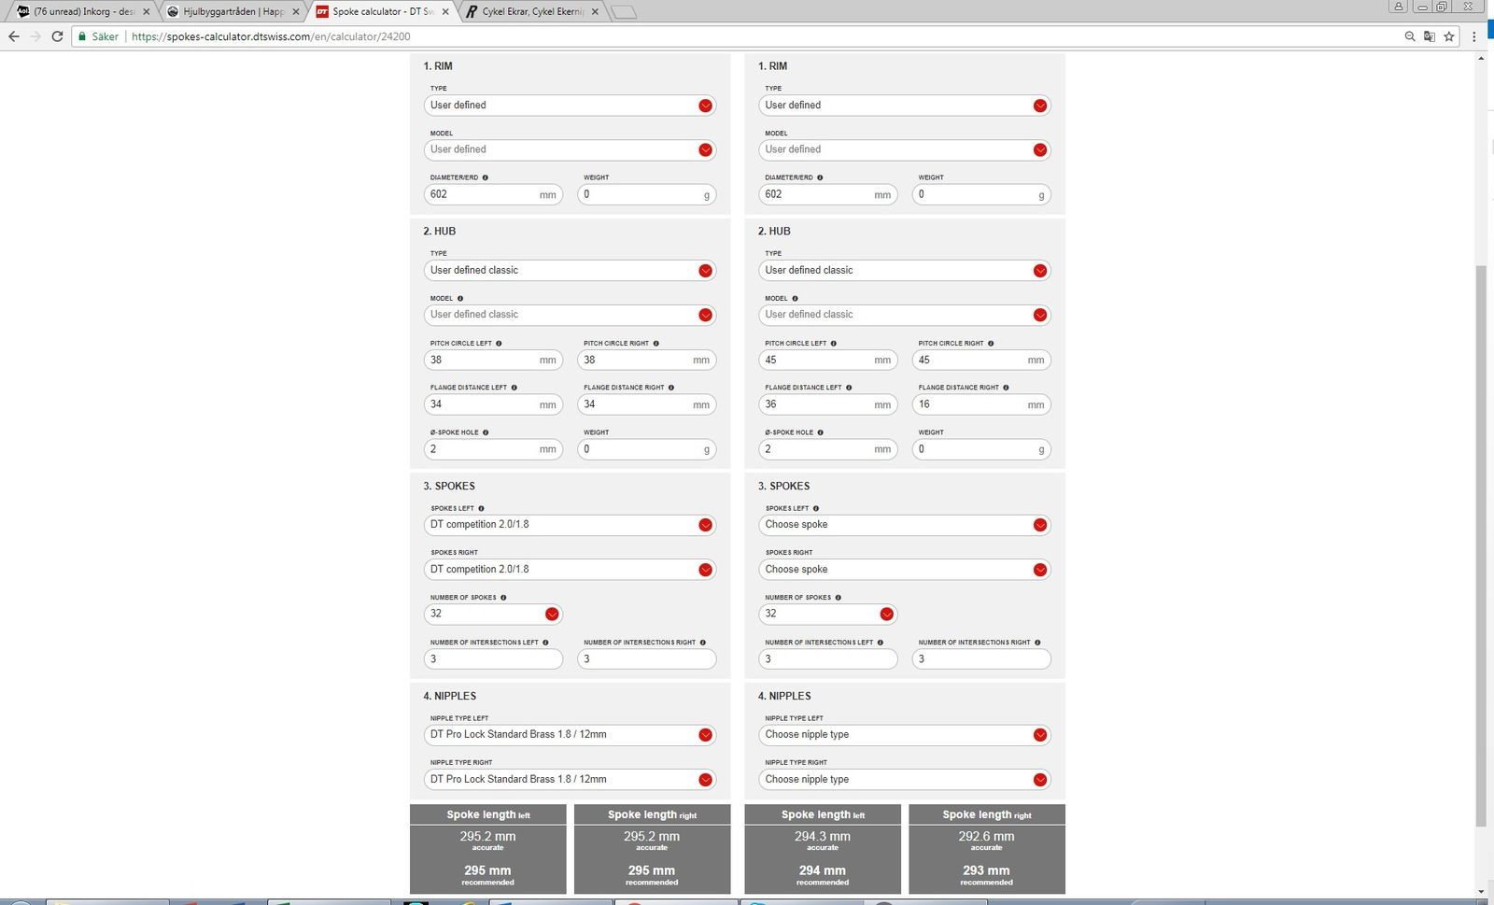1494x905 pixels.
Task: Expand Spokes Right 'Choose spoke' dropdown, right calculator
Action: [904, 570]
